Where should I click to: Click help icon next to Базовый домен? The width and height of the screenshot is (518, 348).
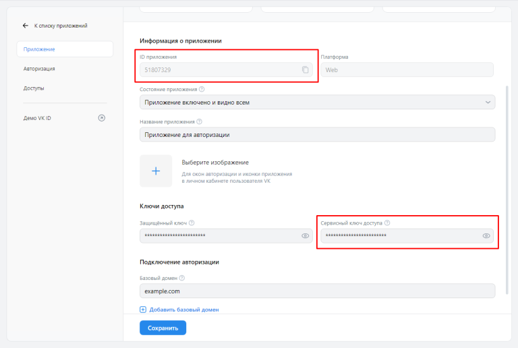pyautogui.click(x=183, y=278)
